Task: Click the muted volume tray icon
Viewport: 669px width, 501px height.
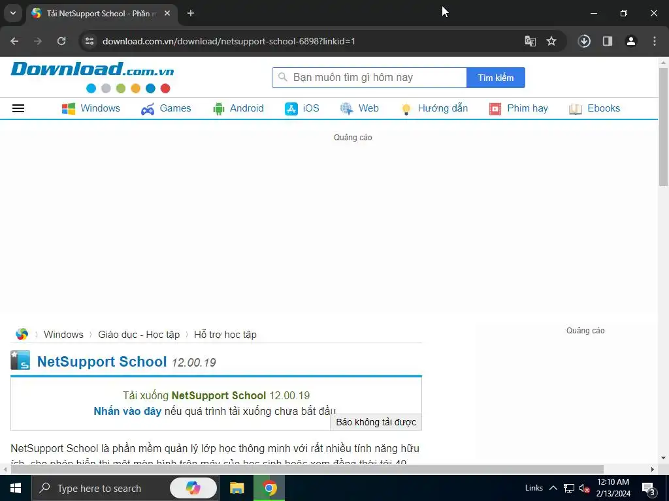Action: click(584, 488)
